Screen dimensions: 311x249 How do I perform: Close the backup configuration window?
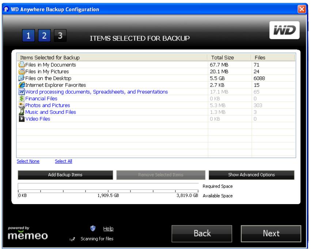pos(301,9)
